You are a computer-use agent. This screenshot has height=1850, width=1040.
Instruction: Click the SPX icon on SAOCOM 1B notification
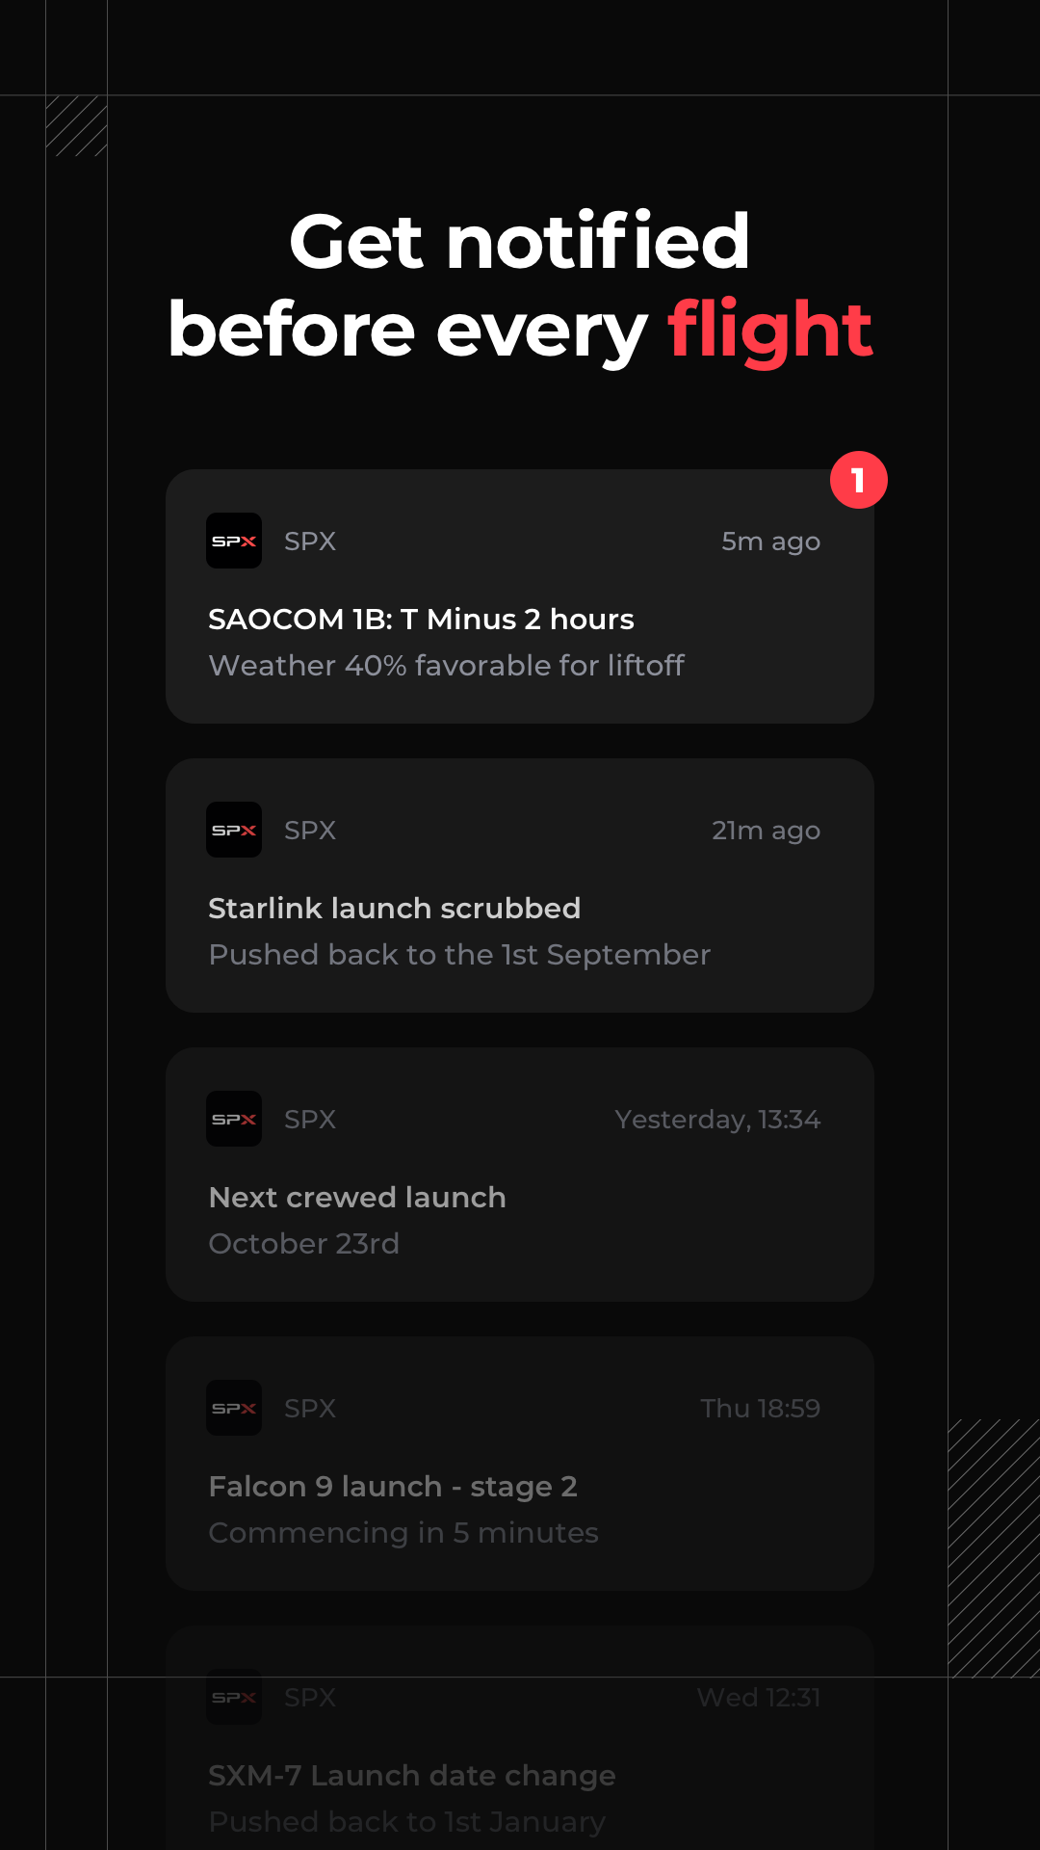click(234, 541)
